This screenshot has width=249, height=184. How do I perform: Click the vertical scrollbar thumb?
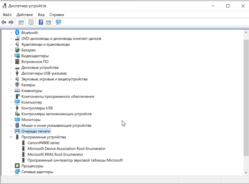click(x=246, y=98)
